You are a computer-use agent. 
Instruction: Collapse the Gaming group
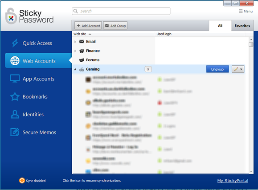click(75, 70)
